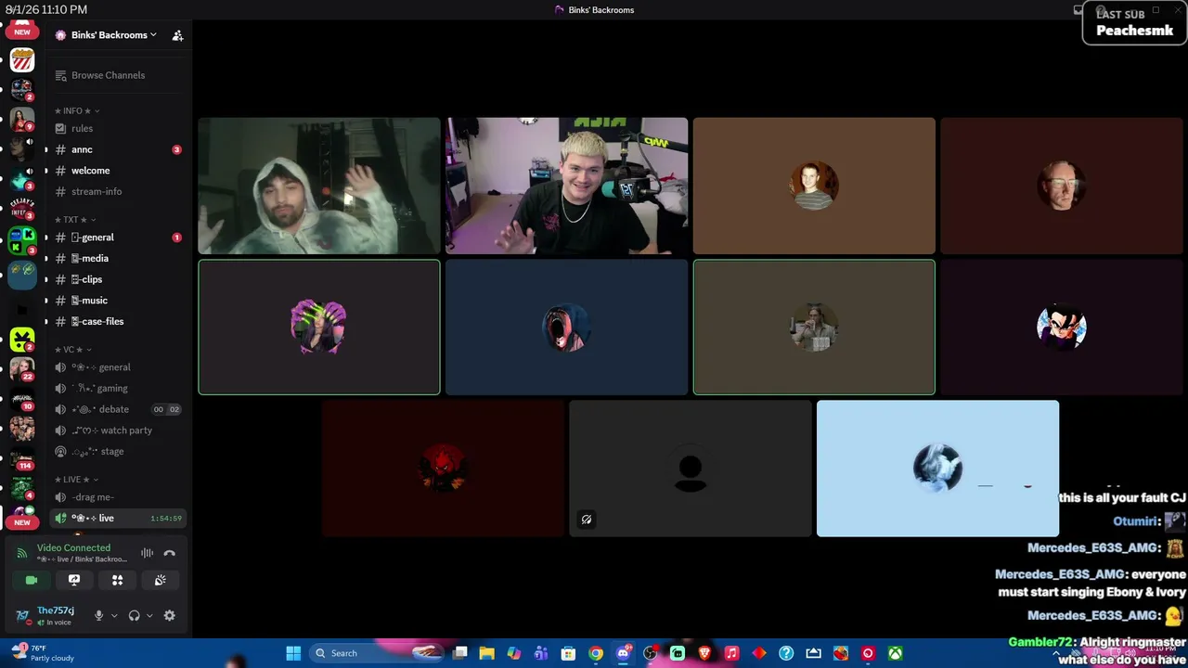Open Microsoft Store from the taskbar
The width and height of the screenshot is (1188, 668).
click(x=568, y=653)
